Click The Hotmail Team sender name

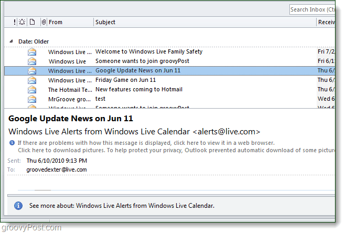coord(70,90)
